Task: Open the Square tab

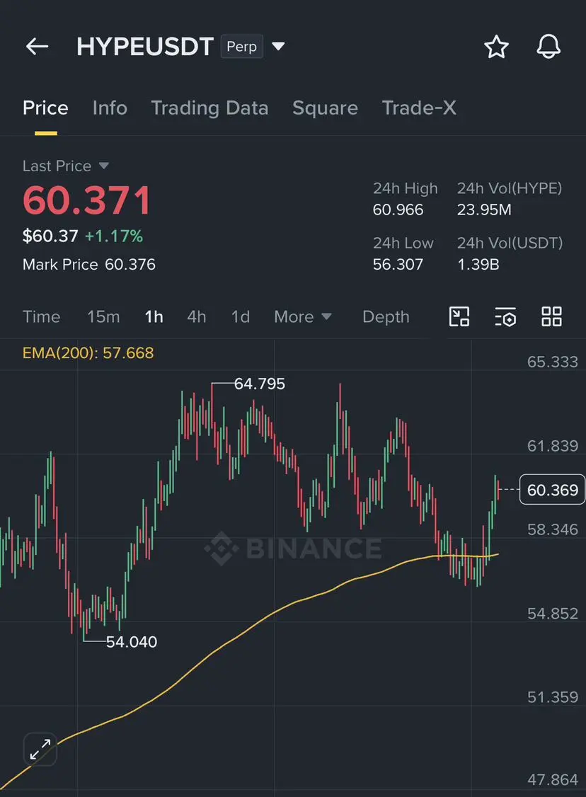Action: [325, 108]
